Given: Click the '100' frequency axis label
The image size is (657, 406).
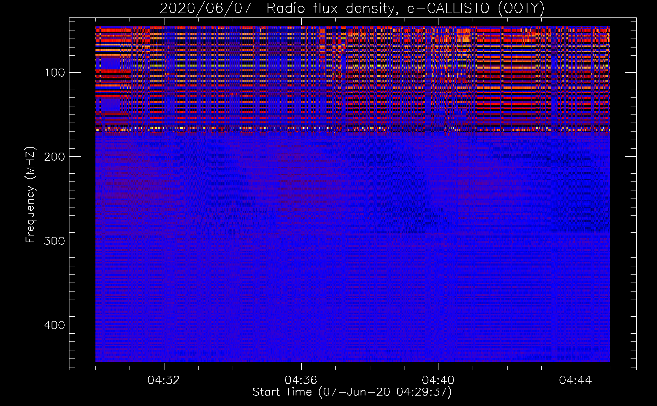Looking at the screenshot, I should [55, 73].
